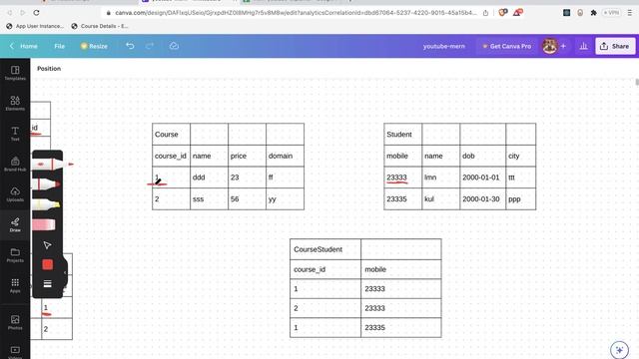
Task: Select the sss name cell
Action: pyautogui.click(x=209, y=199)
